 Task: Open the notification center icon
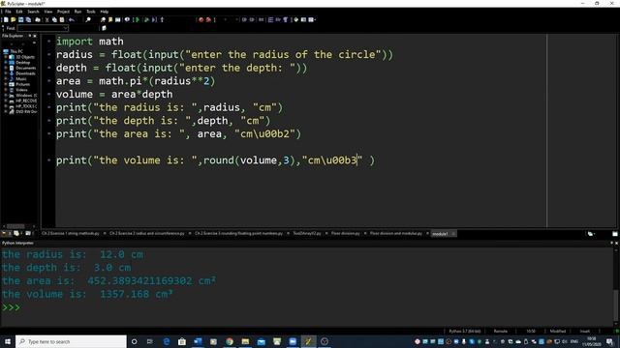point(609,341)
